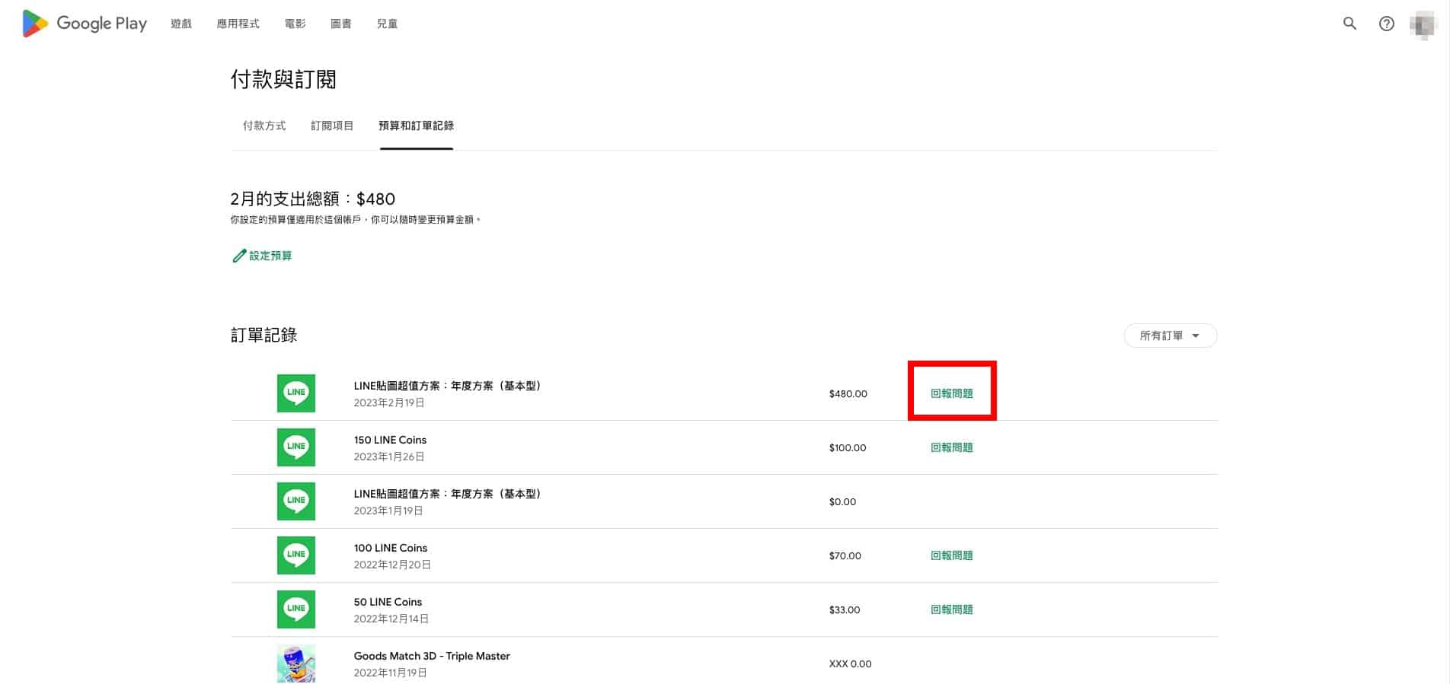Select the 預算和訂單記錄 tab

[x=417, y=126]
